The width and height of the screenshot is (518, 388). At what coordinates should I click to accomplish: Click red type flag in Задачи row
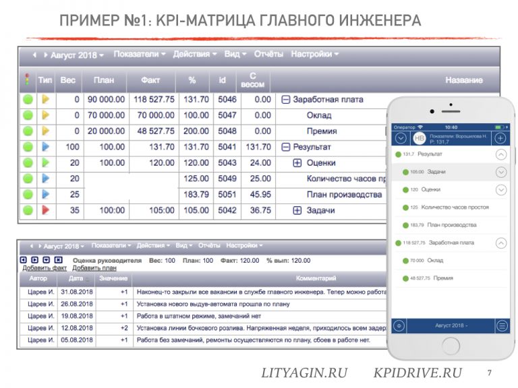[46, 210]
